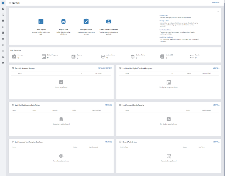Image resolution: width=225 pixels, height=176 pixels.
Task: Select the Surveys tile in Hub Overview
Action: (x=17, y=56)
